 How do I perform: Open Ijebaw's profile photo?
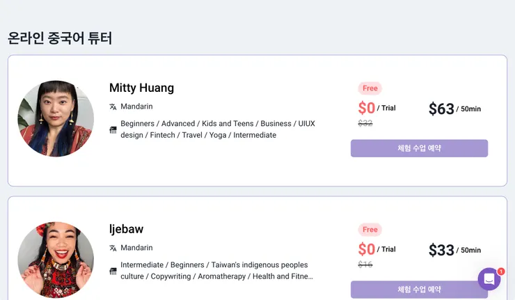(x=56, y=260)
